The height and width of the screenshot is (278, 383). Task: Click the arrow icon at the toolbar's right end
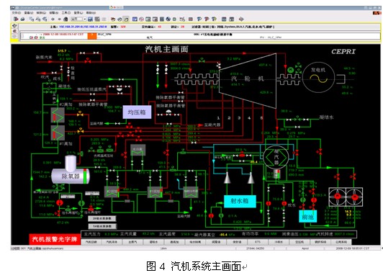coord(241,19)
